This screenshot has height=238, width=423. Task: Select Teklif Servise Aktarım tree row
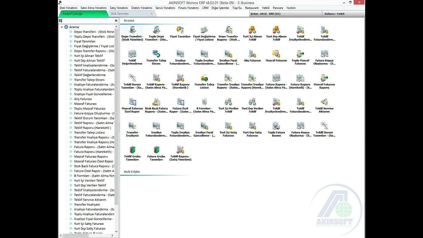[90, 200]
